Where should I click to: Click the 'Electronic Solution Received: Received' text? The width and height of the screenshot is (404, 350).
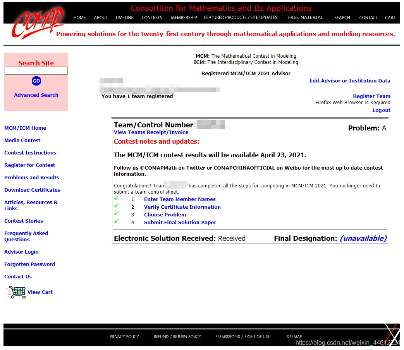(x=180, y=238)
